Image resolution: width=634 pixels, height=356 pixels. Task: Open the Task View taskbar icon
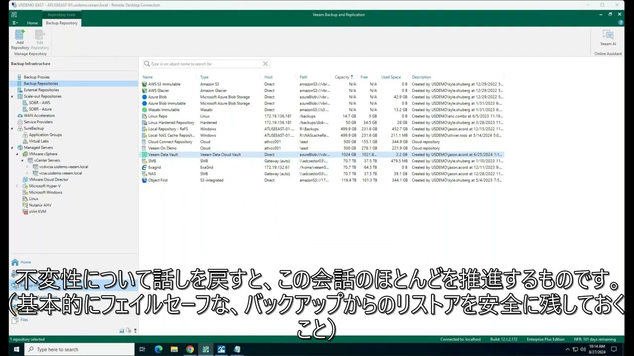pos(142,349)
